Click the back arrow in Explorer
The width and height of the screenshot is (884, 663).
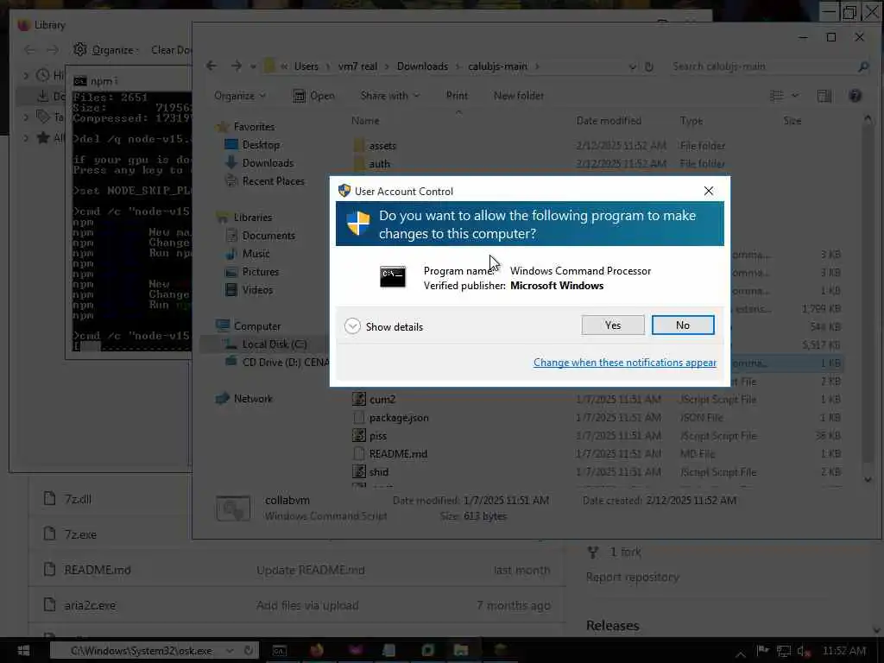click(x=212, y=66)
